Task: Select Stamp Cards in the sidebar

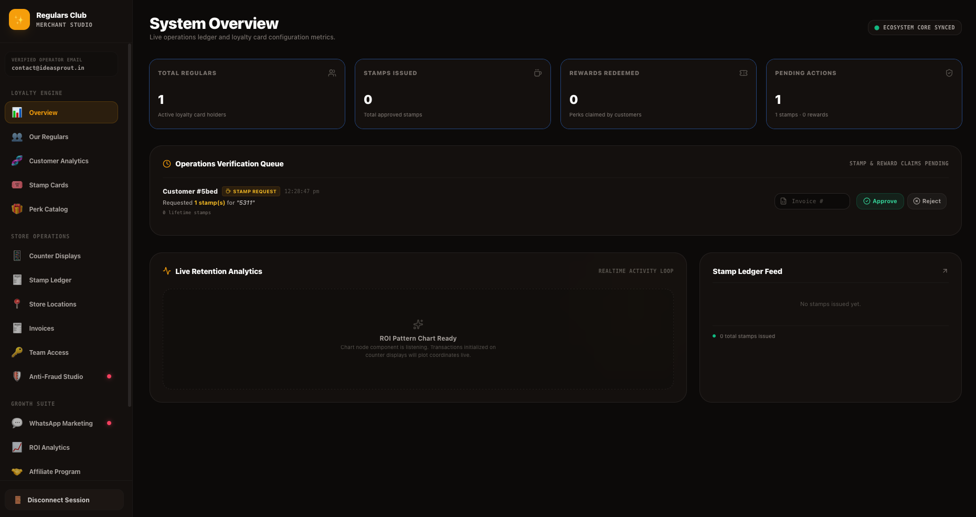Action: (61, 185)
